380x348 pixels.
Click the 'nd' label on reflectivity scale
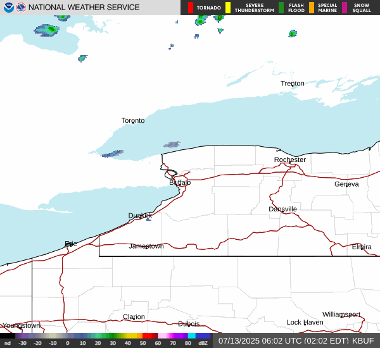pos(8,343)
